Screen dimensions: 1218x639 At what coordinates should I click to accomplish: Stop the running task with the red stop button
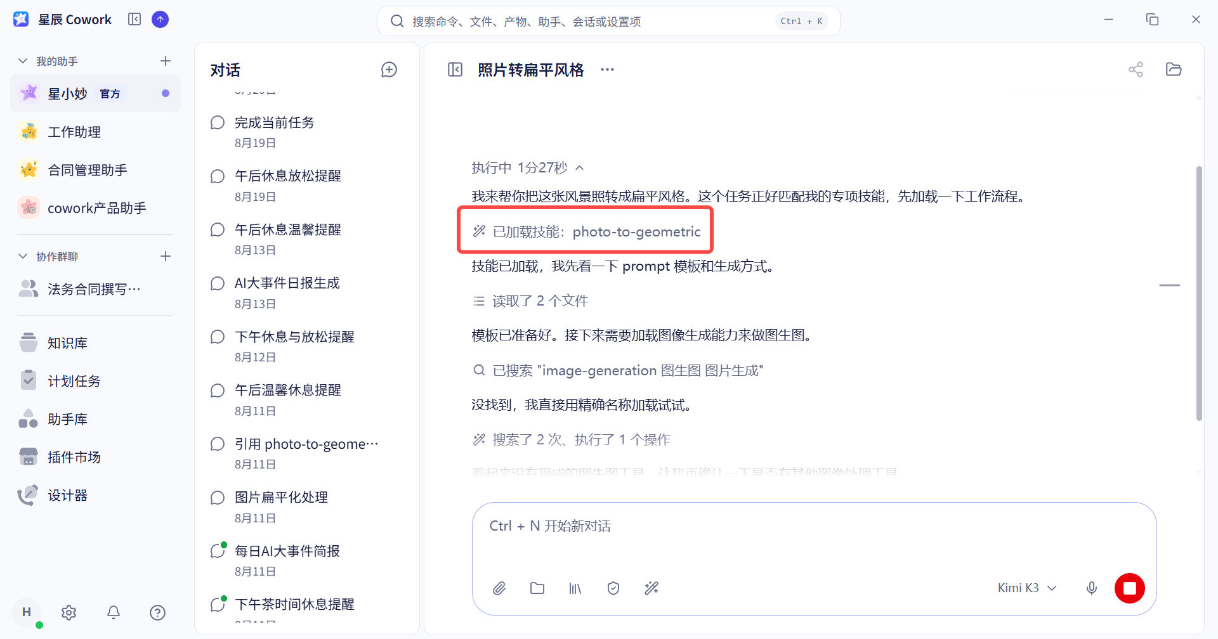(x=1130, y=588)
